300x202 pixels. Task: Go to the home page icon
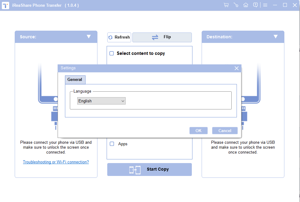(246, 5)
